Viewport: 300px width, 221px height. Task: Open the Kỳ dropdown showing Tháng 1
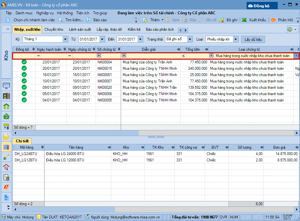[x=65, y=39]
